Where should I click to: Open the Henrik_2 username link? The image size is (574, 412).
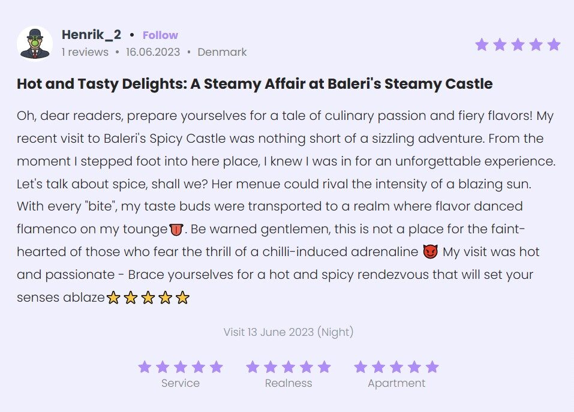91,35
